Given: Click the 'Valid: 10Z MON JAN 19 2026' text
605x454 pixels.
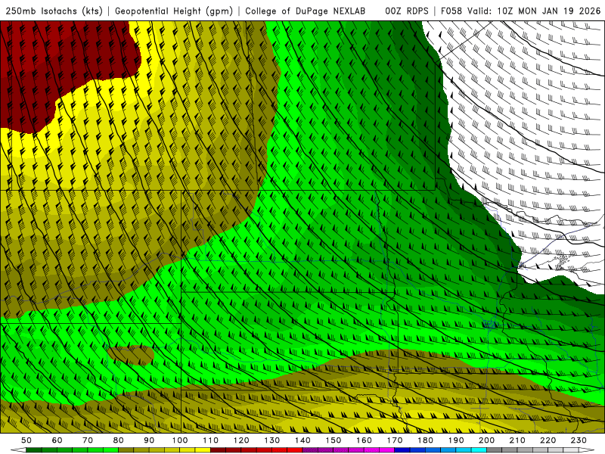Looking at the screenshot, I should click(x=534, y=11).
